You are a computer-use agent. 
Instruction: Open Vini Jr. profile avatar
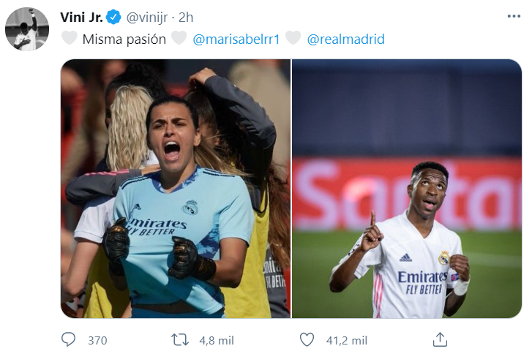point(27,29)
